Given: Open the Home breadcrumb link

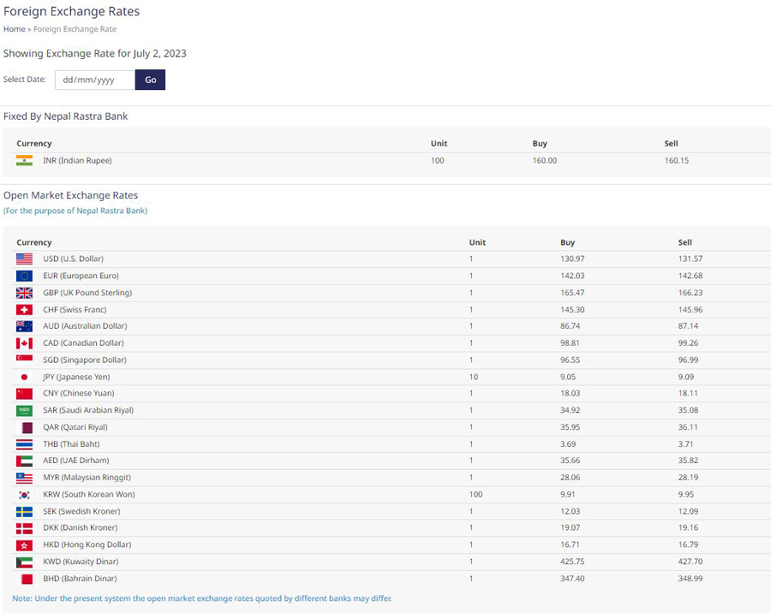Looking at the screenshot, I should click(15, 29).
